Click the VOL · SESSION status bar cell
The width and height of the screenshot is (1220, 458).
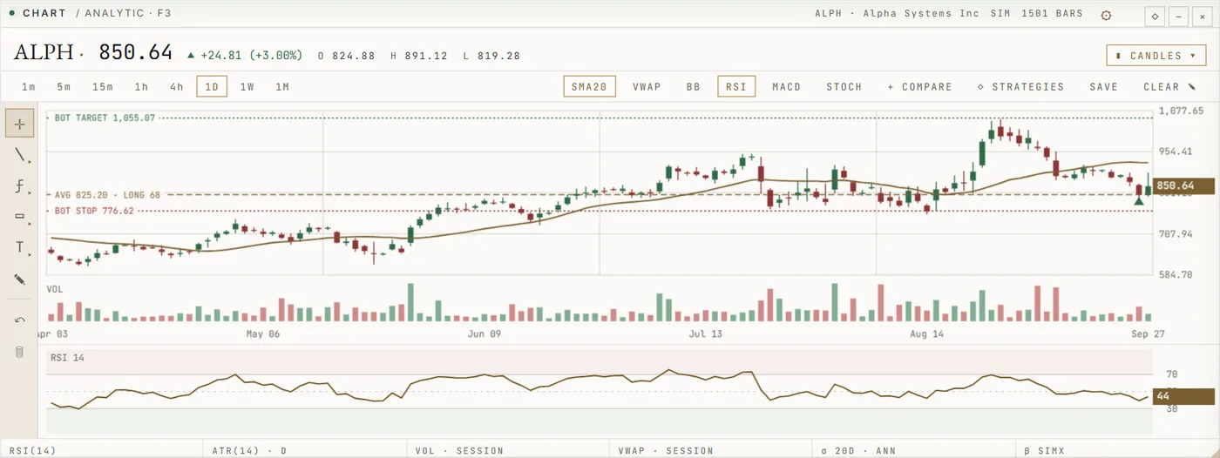[x=508, y=451]
